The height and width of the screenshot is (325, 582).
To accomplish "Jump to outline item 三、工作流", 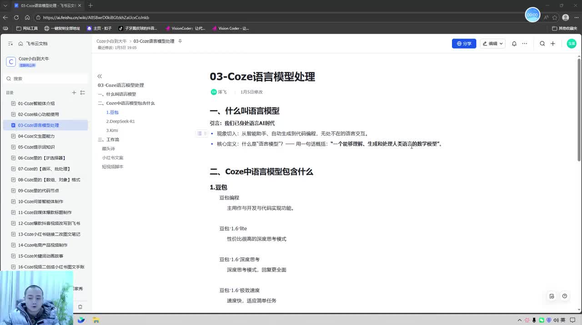I will [x=108, y=139].
